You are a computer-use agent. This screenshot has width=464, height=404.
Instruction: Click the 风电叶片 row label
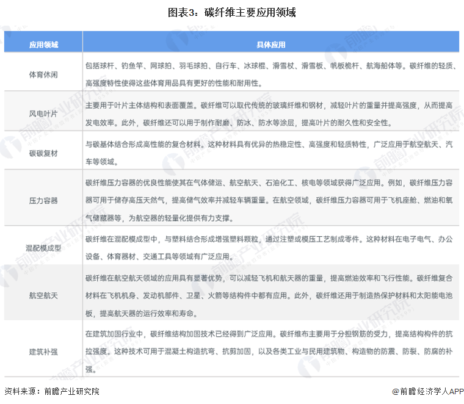point(43,114)
